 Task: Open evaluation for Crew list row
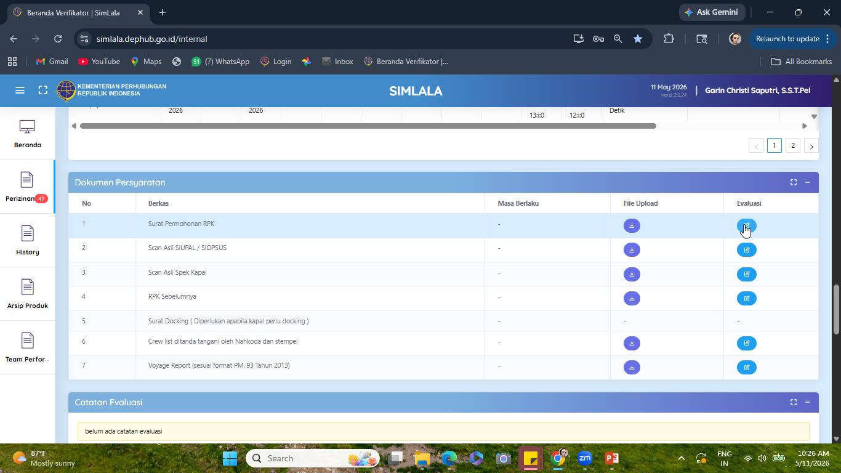pyautogui.click(x=747, y=343)
